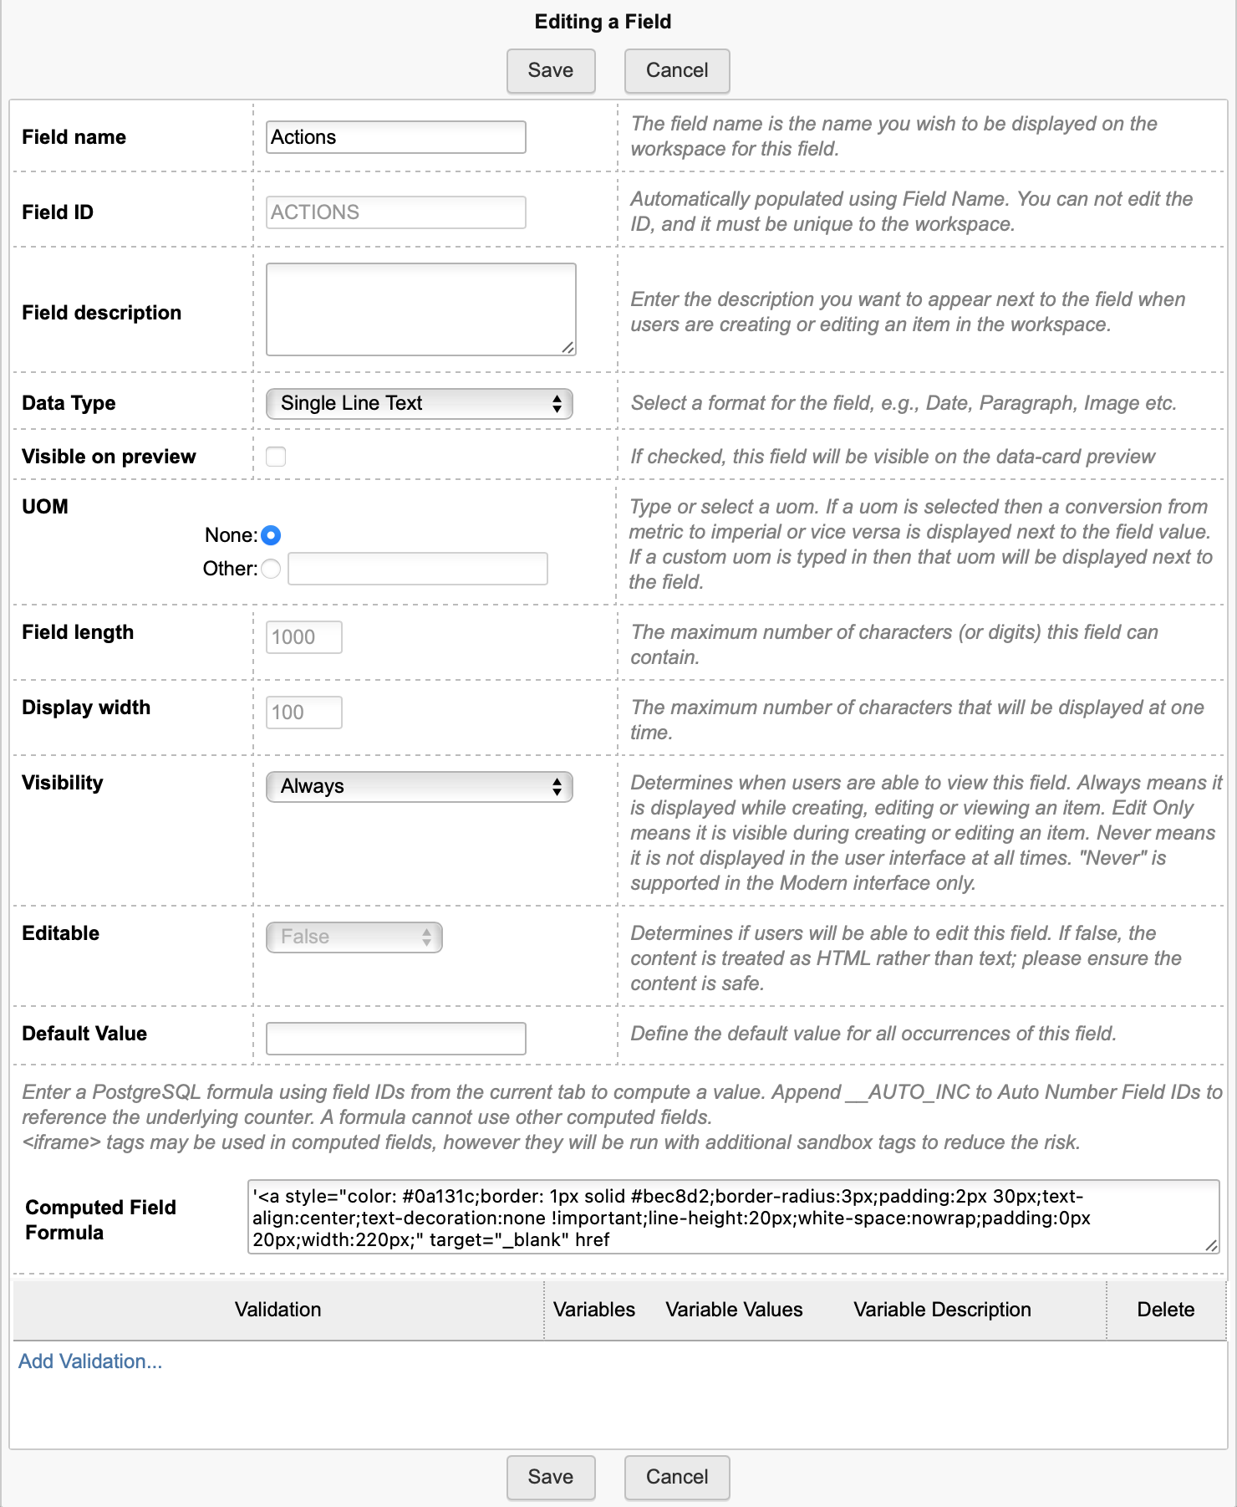Image resolution: width=1237 pixels, height=1507 pixels.
Task: Open the Editable dropdown
Action: [354, 937]
